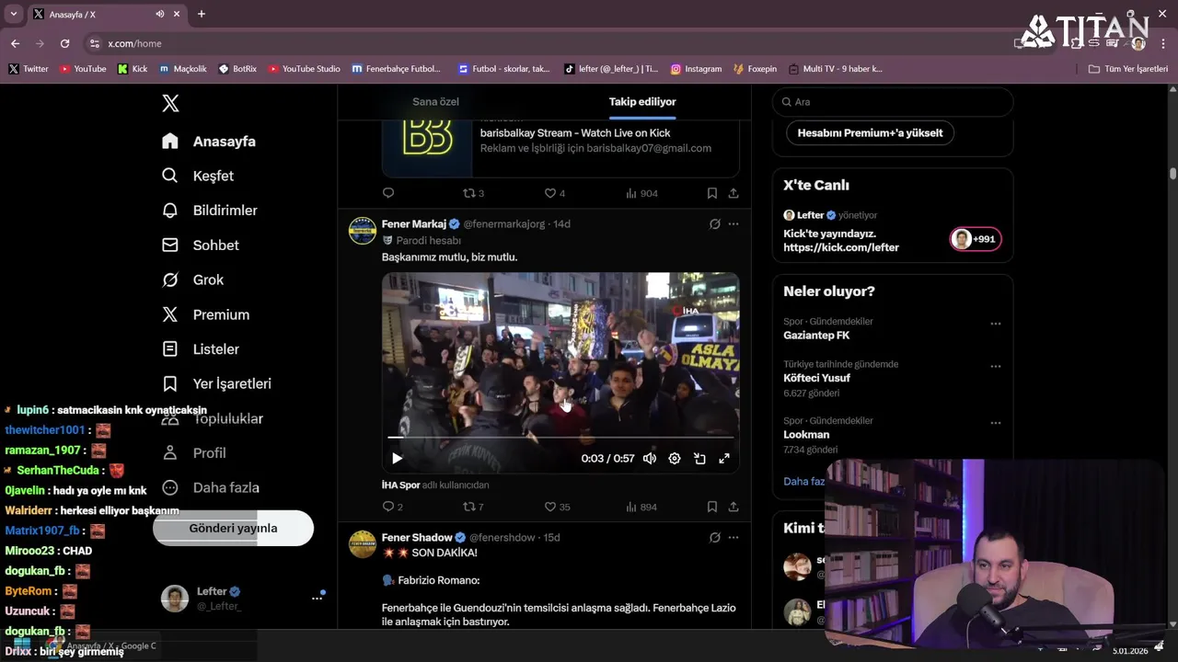
Task: Open Tüm Yer İşaretleri bookmarks folder
Action: click(x=1127, y=69)
